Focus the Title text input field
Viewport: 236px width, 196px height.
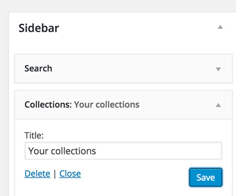[x=123, y=151]
